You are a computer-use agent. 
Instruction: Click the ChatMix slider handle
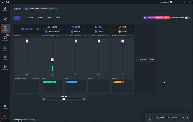(64, 99)
